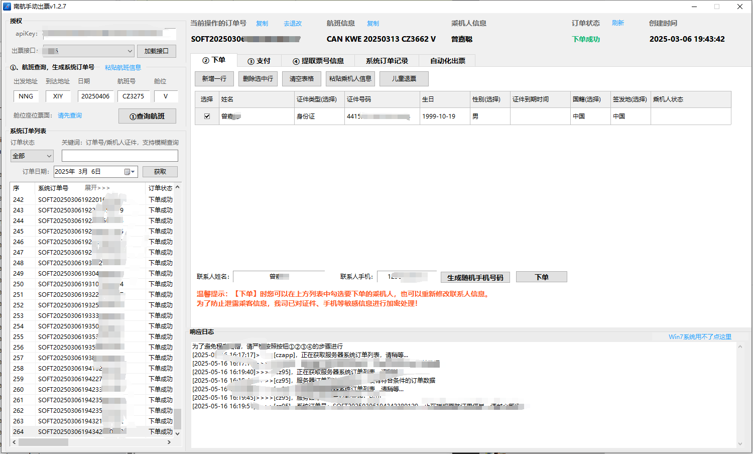Open the order date calendar picker
The image size is (753, 454).
[x=130, y=172]
